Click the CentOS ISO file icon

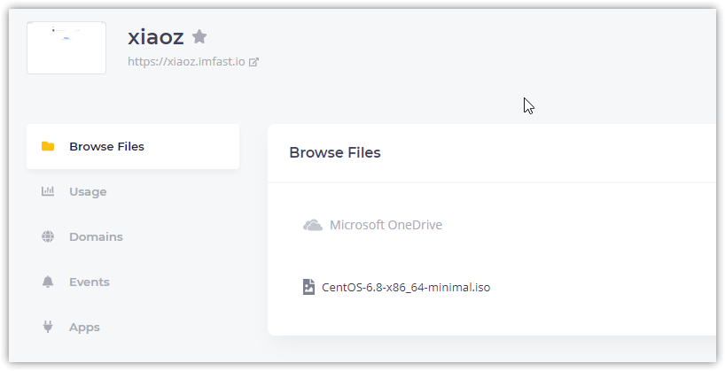(x=308, y=287)
